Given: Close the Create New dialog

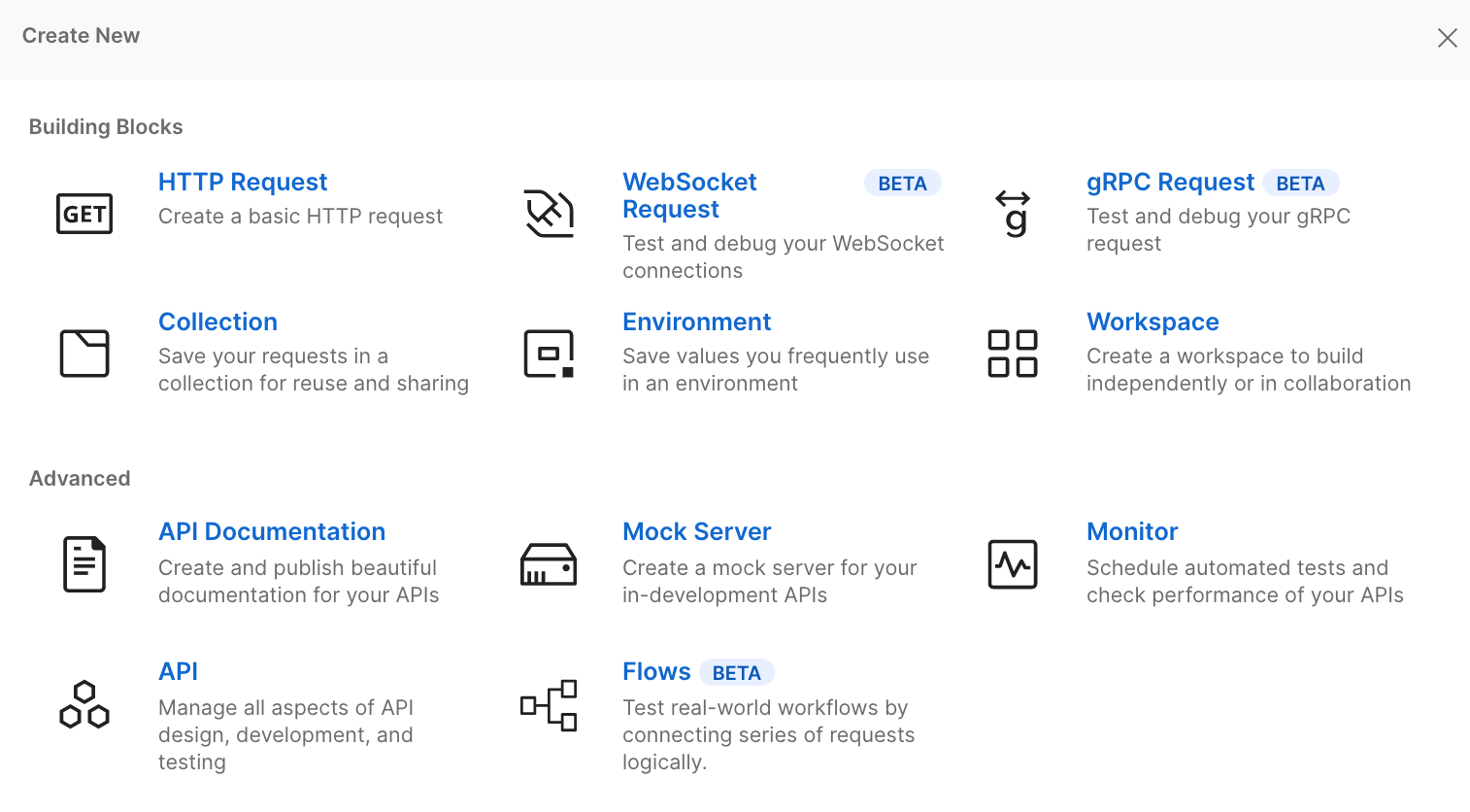Looking at the screenshot, I should [1447, 38].
